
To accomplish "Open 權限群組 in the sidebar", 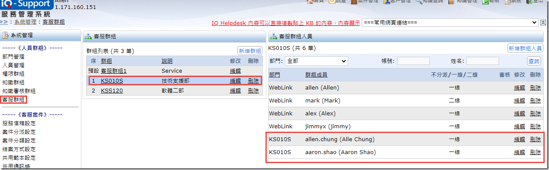I will click(x=13, y=74).
